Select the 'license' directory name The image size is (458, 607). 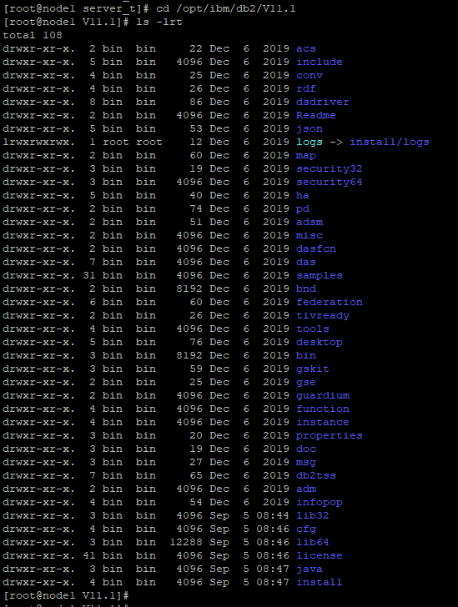[319, 556]
